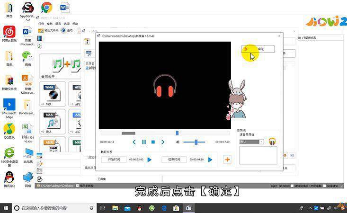The image size is (347, 213).
Task: Select the WMA conversion tile
Action: tap(53, 94)
